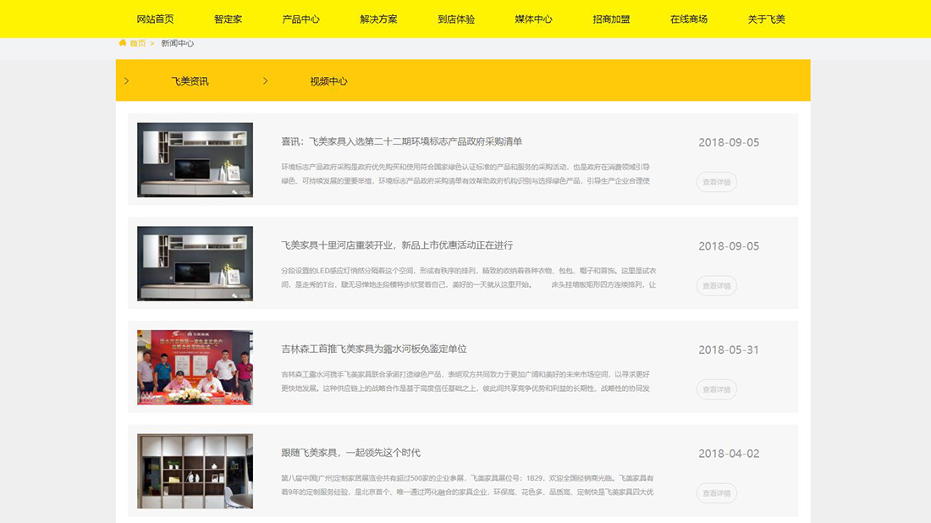
Task: Open 产品中心 menu item
Action: (301, 19)
